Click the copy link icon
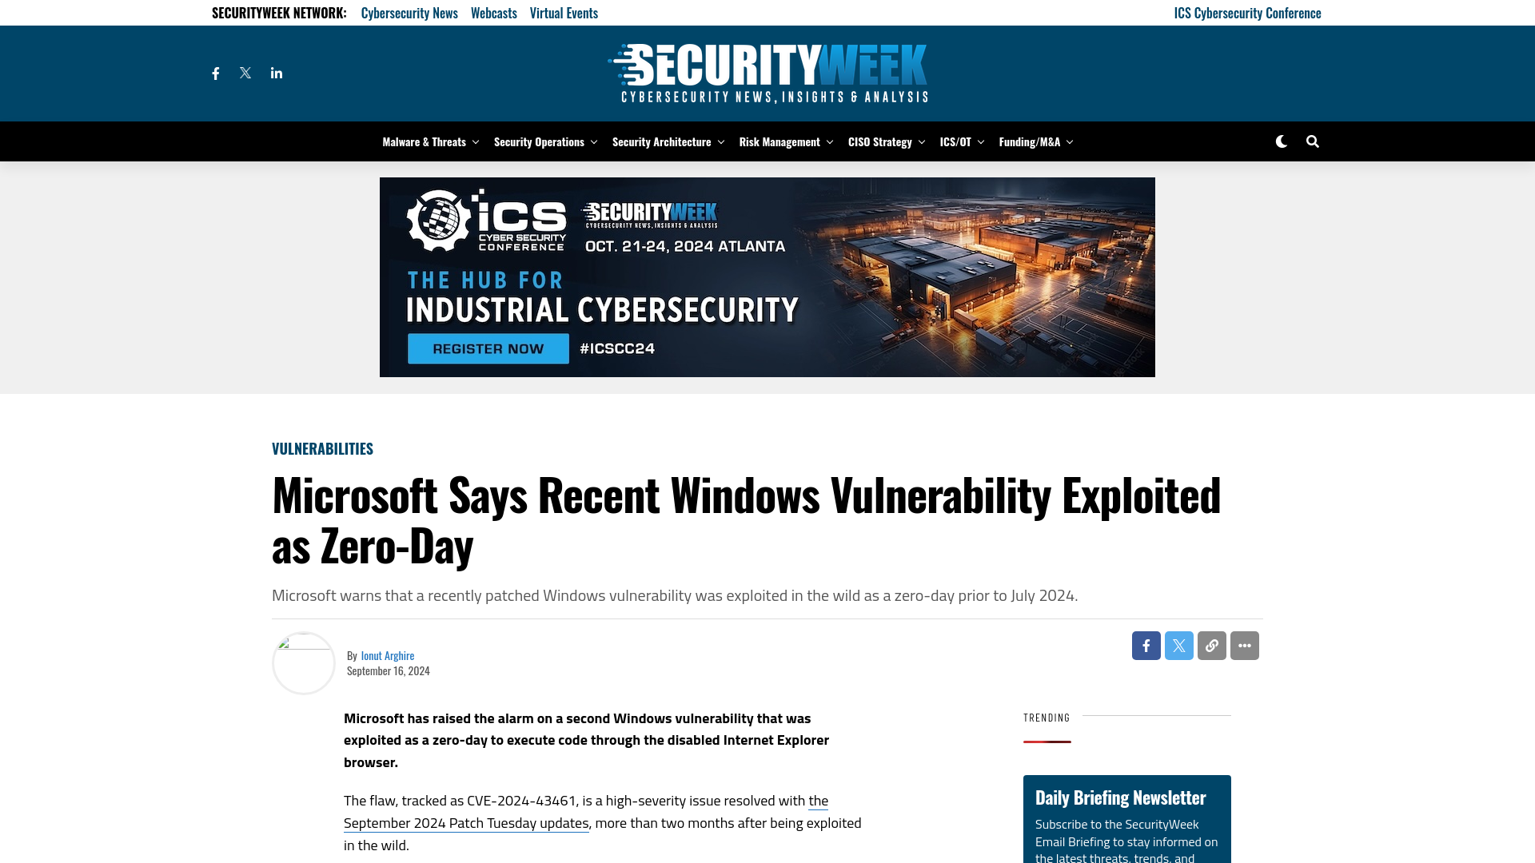1535x863 pixels. tap(1211, 645)
